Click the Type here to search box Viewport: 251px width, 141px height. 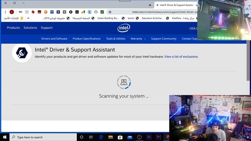[43, 137]
